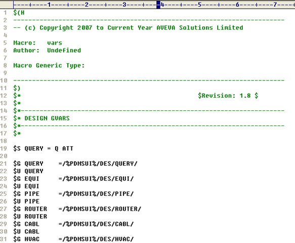Click the '$U EQUI' line
Viewport: 295px width, 243px height.
pyautogui.click(x=26, y=186)
